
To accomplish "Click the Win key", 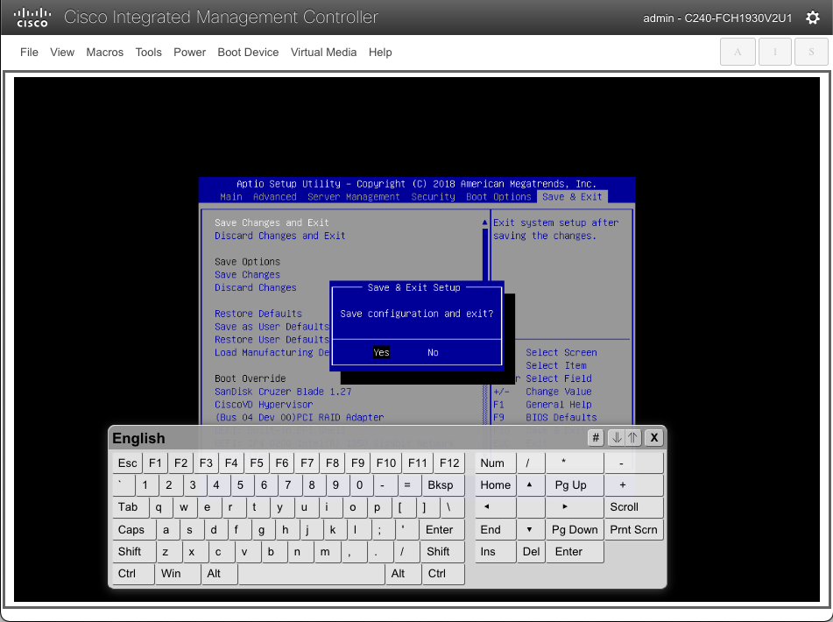I will click(x=178, y=573).
